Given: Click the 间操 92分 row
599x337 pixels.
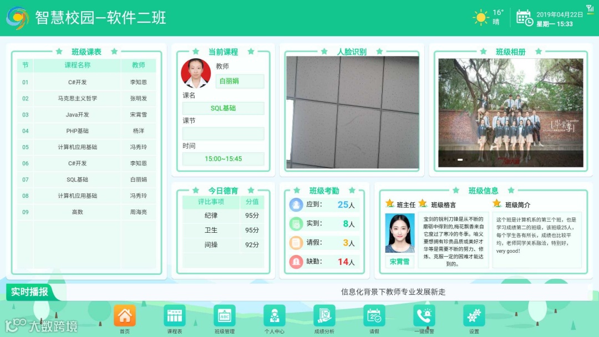Looking at the screenshot, I should tap(223, 244).
